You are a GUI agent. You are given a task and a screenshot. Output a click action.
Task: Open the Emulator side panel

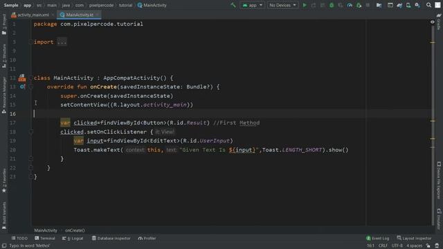439,219
